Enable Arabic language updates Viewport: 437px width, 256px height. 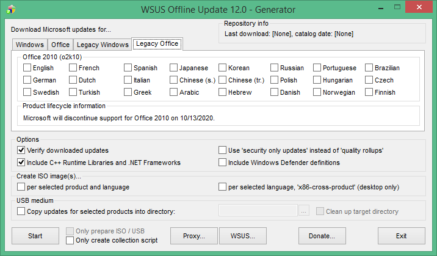coord(173,92)
